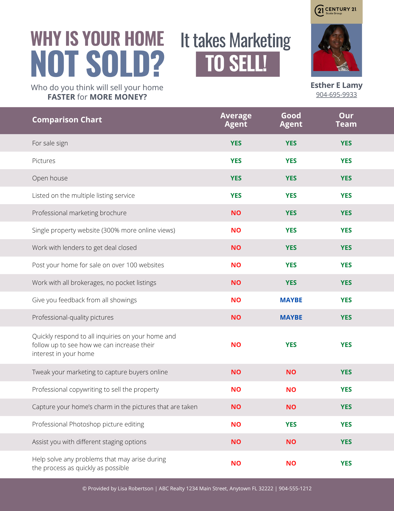Click the Lisa Robertson copyright footer text
The image size is (394, 511).
tap(197, 489)
